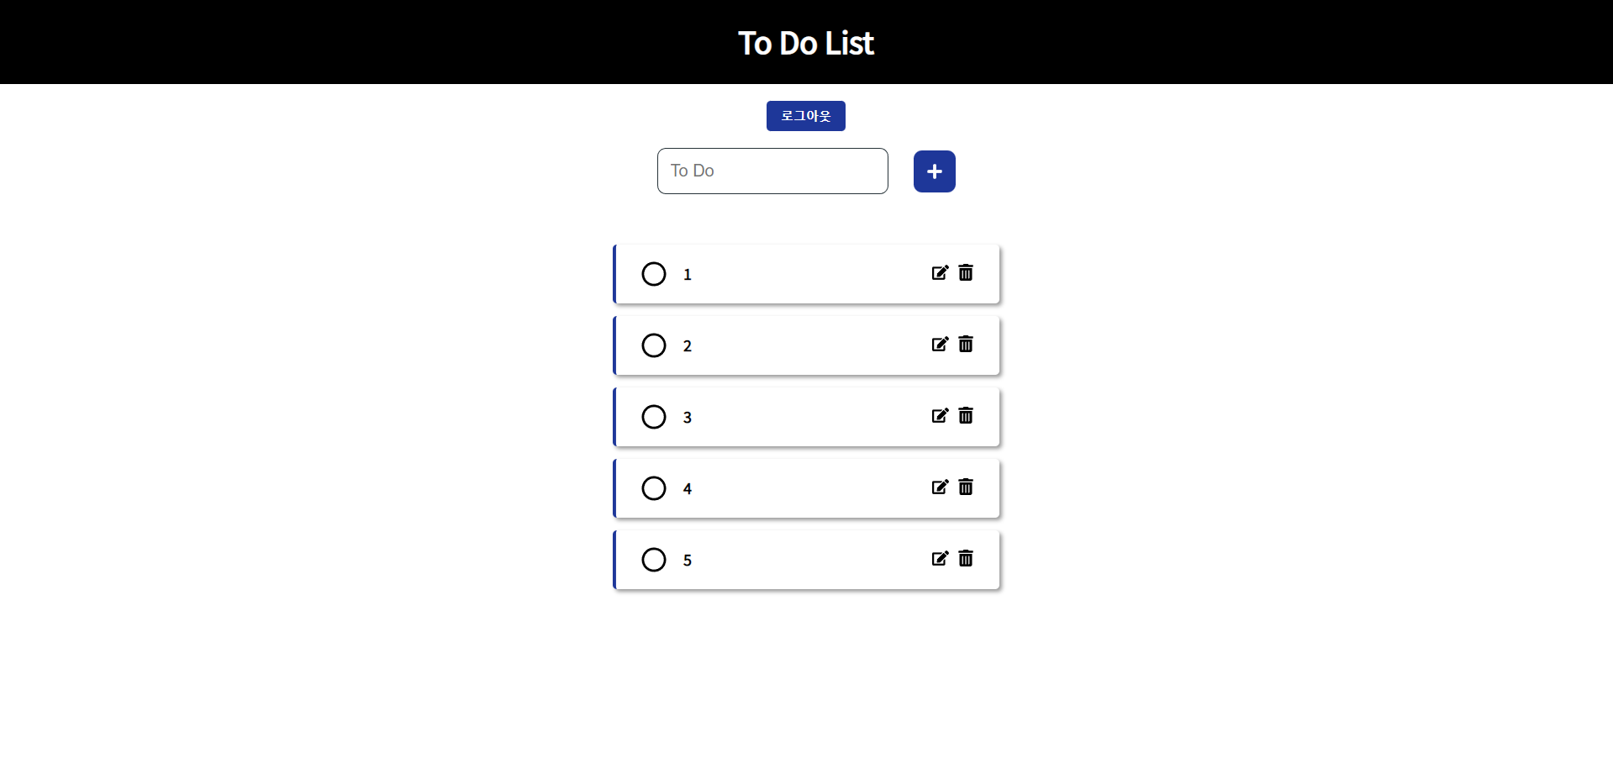Click the trash icon for task 4
This screenshot has height=769, width=1613.
[x=966, y=487]
